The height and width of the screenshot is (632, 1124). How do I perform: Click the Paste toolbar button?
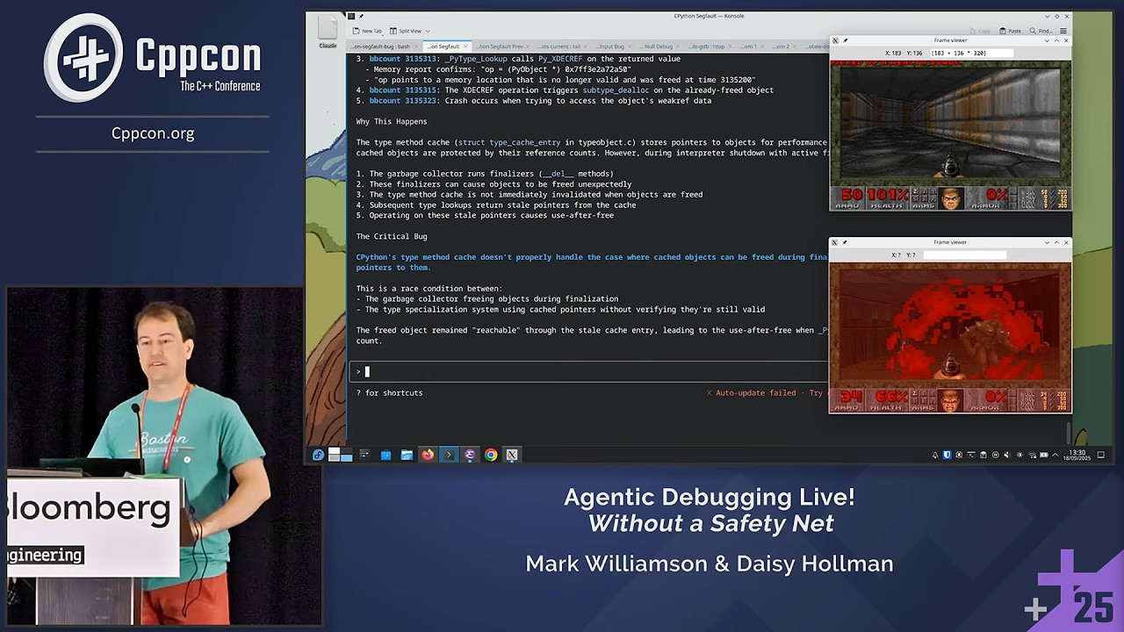click(x=1010, y=31)
